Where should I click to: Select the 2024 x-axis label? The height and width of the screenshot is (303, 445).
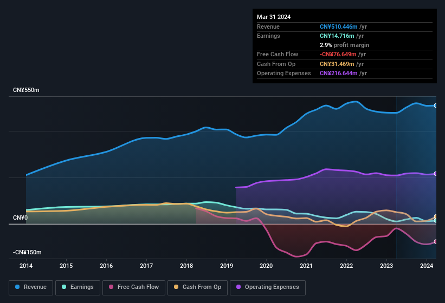tap(426, 266)
